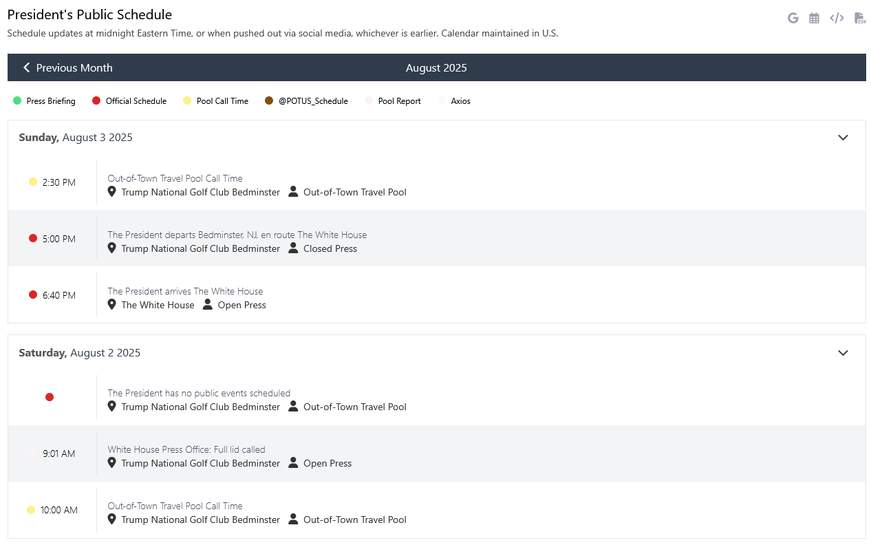Click the 5:00 PM event time

point(59,239)
